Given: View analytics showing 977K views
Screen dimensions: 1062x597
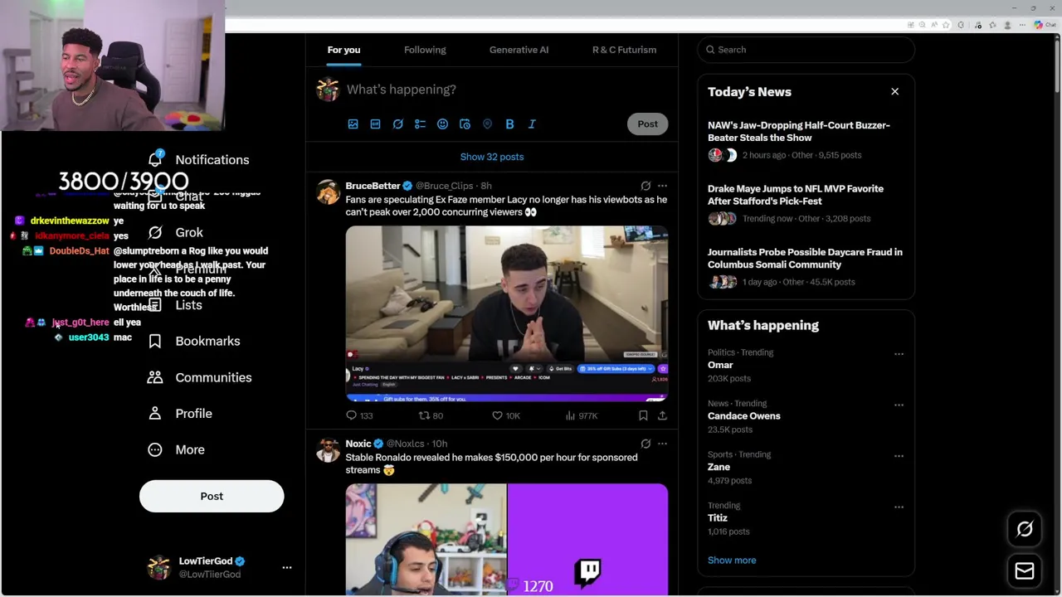Looking at the screenshot, I should [x=581, y=415].
